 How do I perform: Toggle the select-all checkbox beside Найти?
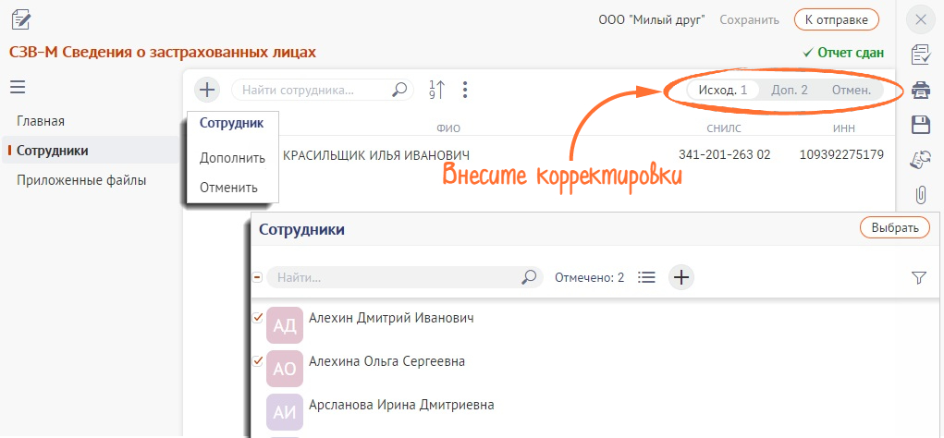pyautogui.click(x=257, y=277)
